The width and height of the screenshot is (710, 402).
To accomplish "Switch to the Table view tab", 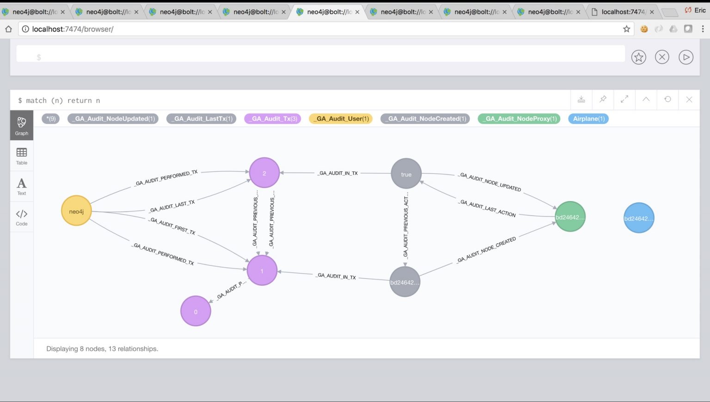I will coord(21,156).
